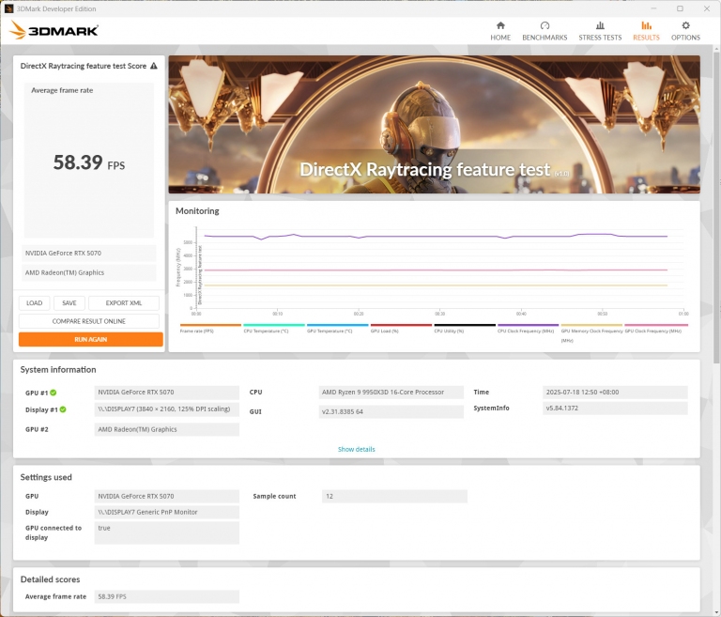Close the 3DMark window
The image size is (721, 617).
click(707, 8)
